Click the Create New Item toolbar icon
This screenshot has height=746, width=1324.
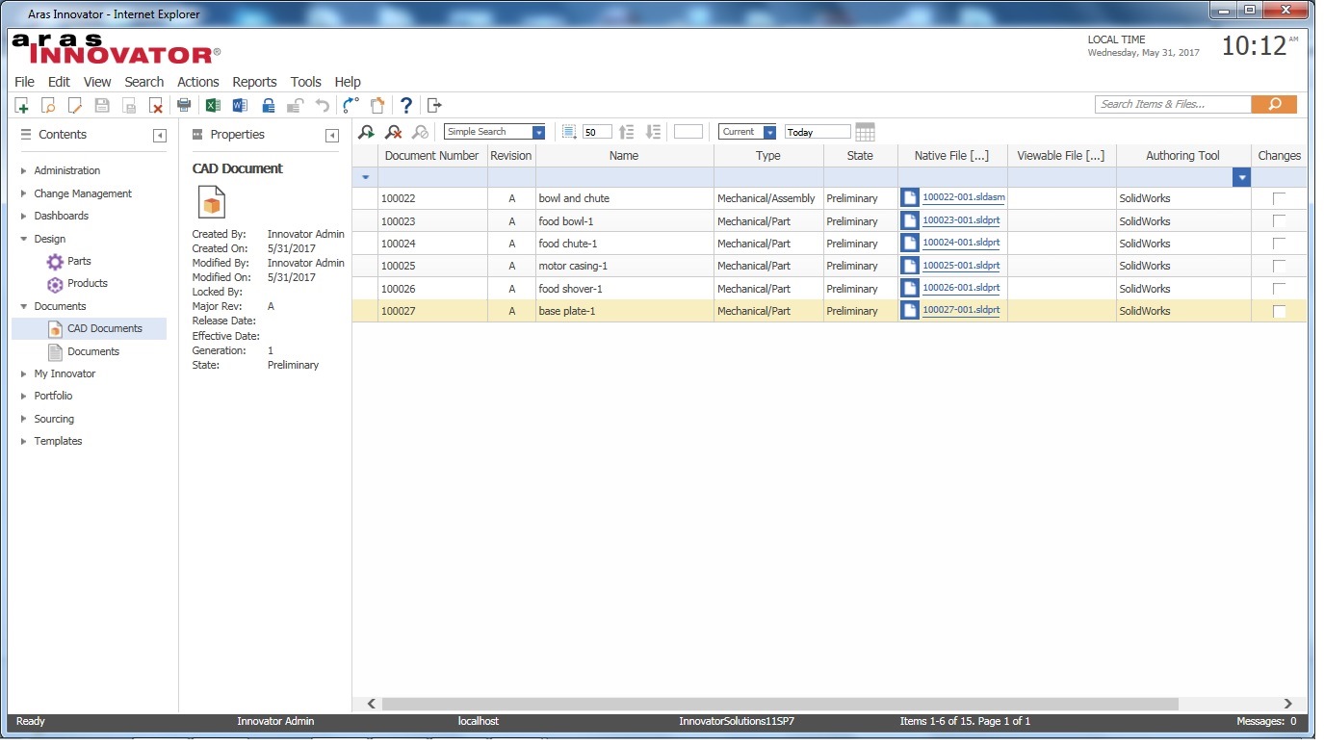pyautogui.click(x=21, y=105)
